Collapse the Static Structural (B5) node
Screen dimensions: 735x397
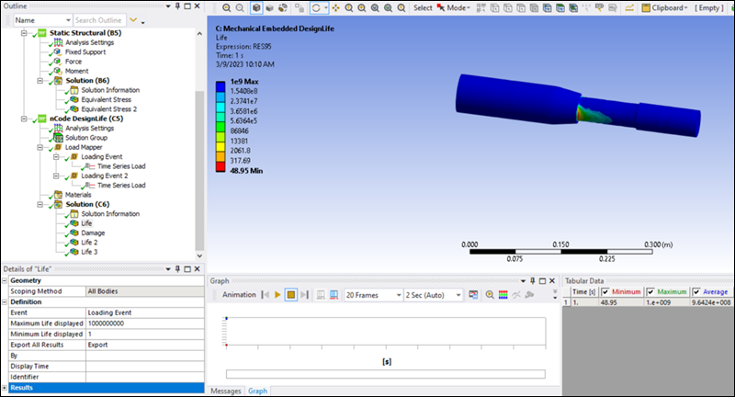23,32
